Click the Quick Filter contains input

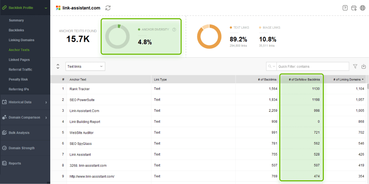[313, 67]
